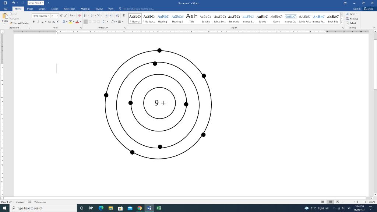Viewport: 377px width, 212px height.
Task: Open borders dropdown
Action: [x=123, y=22]
